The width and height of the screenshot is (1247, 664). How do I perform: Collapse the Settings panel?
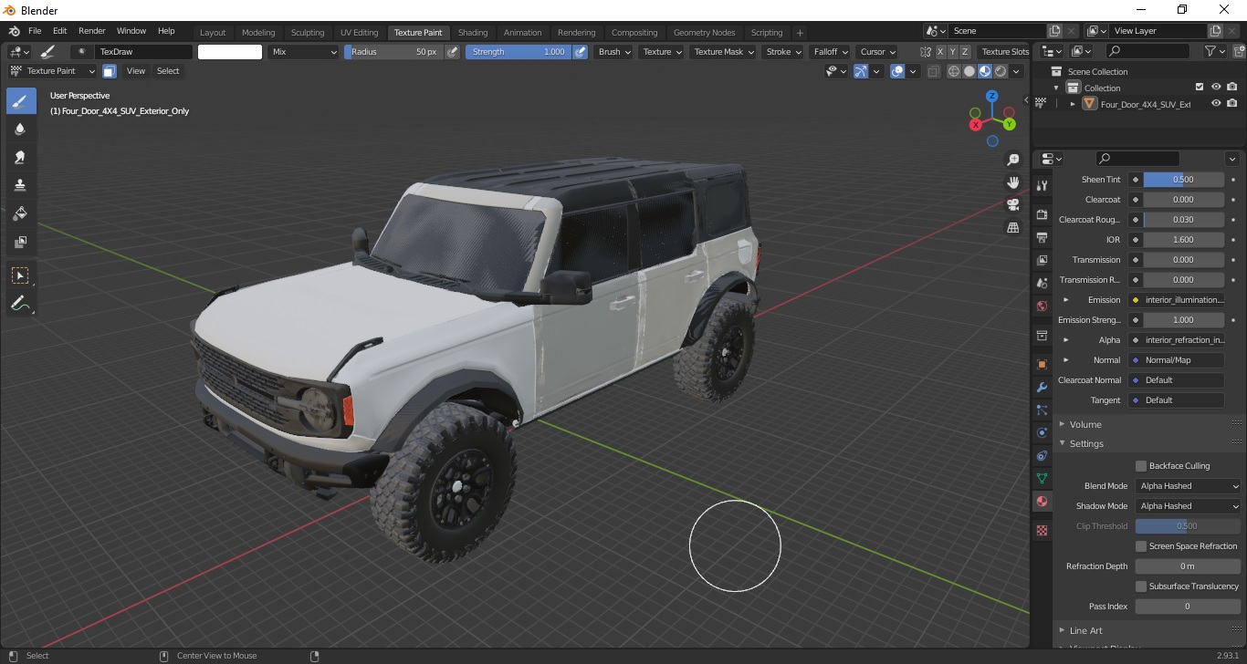pyautogui.click(x=1086, y=444)
